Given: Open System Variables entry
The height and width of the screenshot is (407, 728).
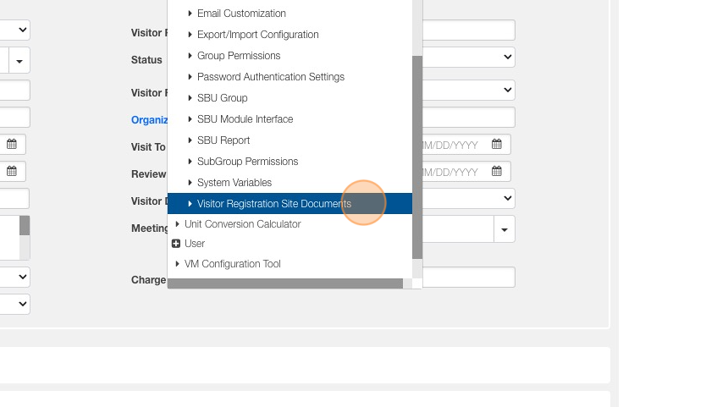Looking at the screenshot, I should click(234, 183).
